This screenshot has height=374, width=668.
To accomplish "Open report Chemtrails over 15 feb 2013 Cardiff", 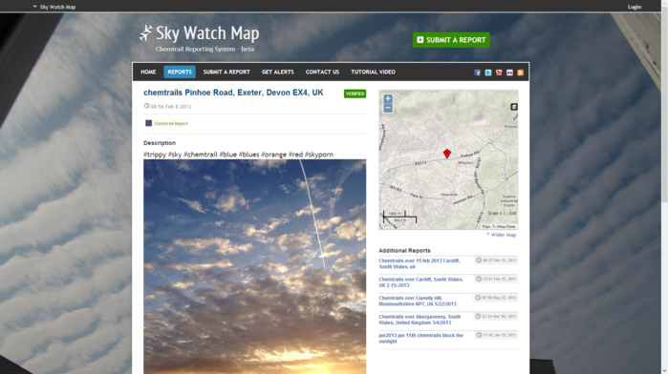I will pos(420,263).
